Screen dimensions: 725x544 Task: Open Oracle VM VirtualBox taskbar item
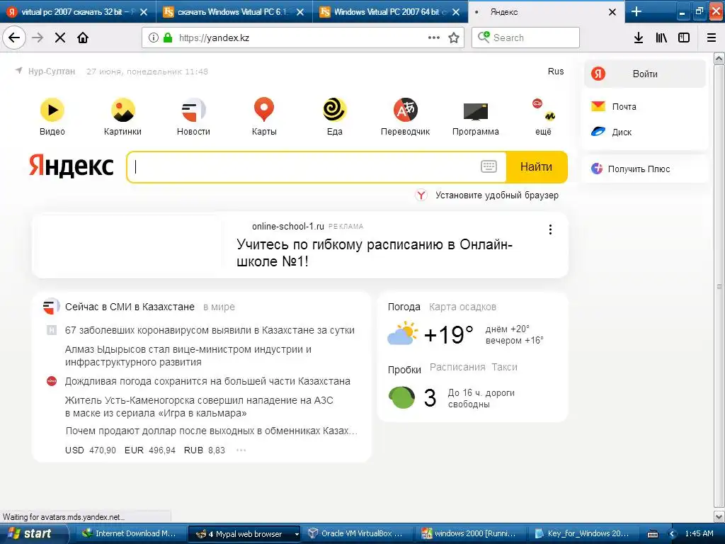coord(355,533)
